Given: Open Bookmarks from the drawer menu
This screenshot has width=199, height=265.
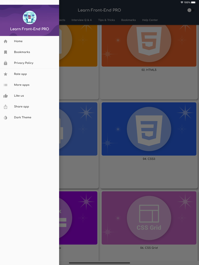Looking at the screenshot, I should [x=30, y=52].
